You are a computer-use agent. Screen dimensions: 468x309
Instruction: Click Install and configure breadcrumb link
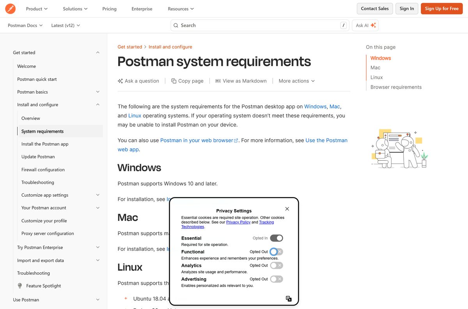pyautogui.click(x=170, y=47)
